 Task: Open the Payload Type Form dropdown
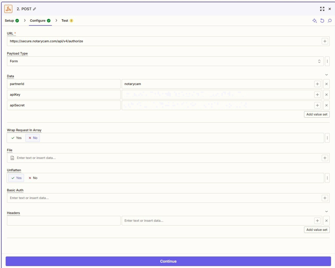[x=165, y=61]
